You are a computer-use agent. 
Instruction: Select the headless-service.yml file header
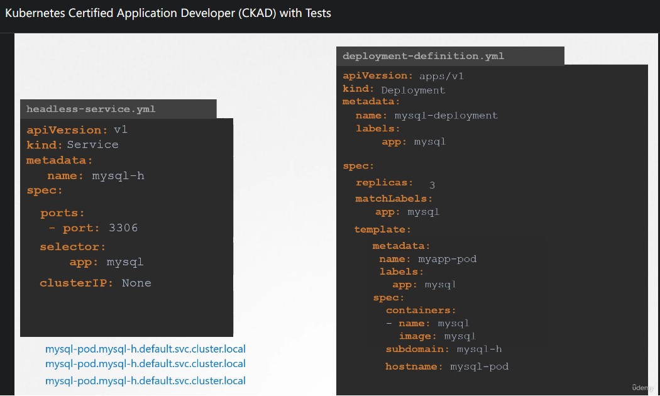click(x=118, y=109)
